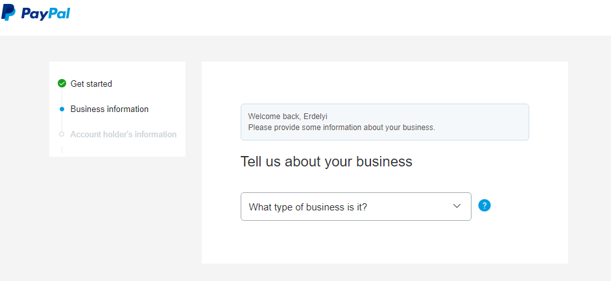Go to the Get started step
Screen dimensions: 611x281
(x=91, y=84)
